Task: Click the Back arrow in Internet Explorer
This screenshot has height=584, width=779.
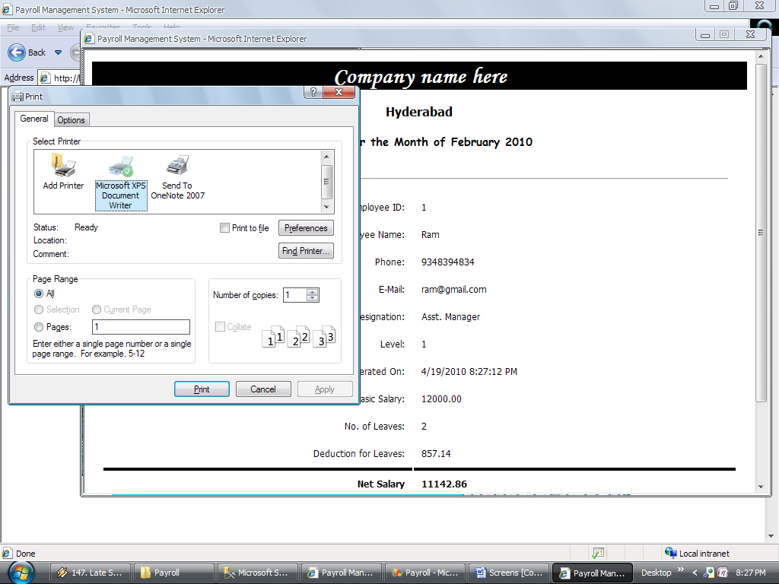Action: pos(17,52)
